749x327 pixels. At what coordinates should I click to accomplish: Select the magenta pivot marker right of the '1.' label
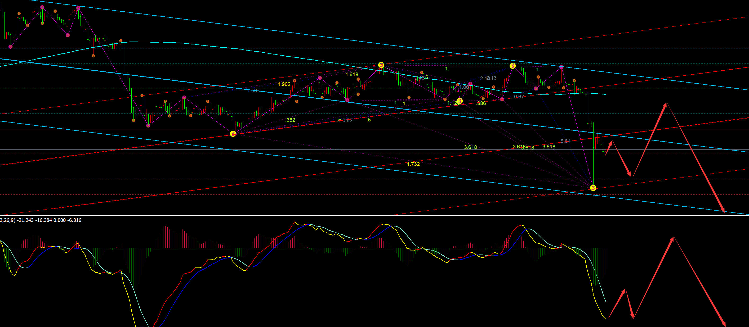click(561, 67)
